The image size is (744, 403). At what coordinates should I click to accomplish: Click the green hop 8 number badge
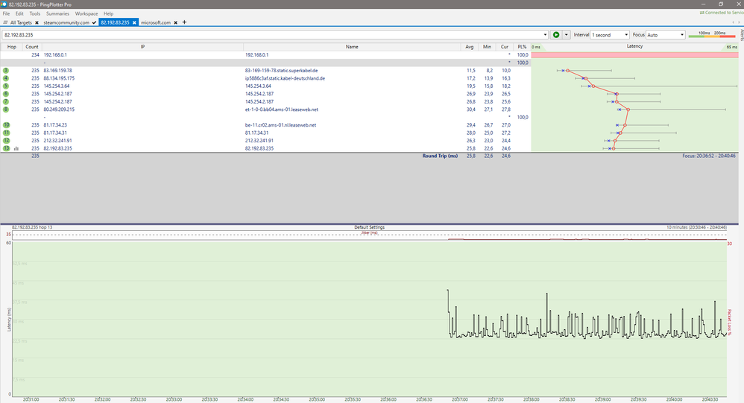(6, 110)
